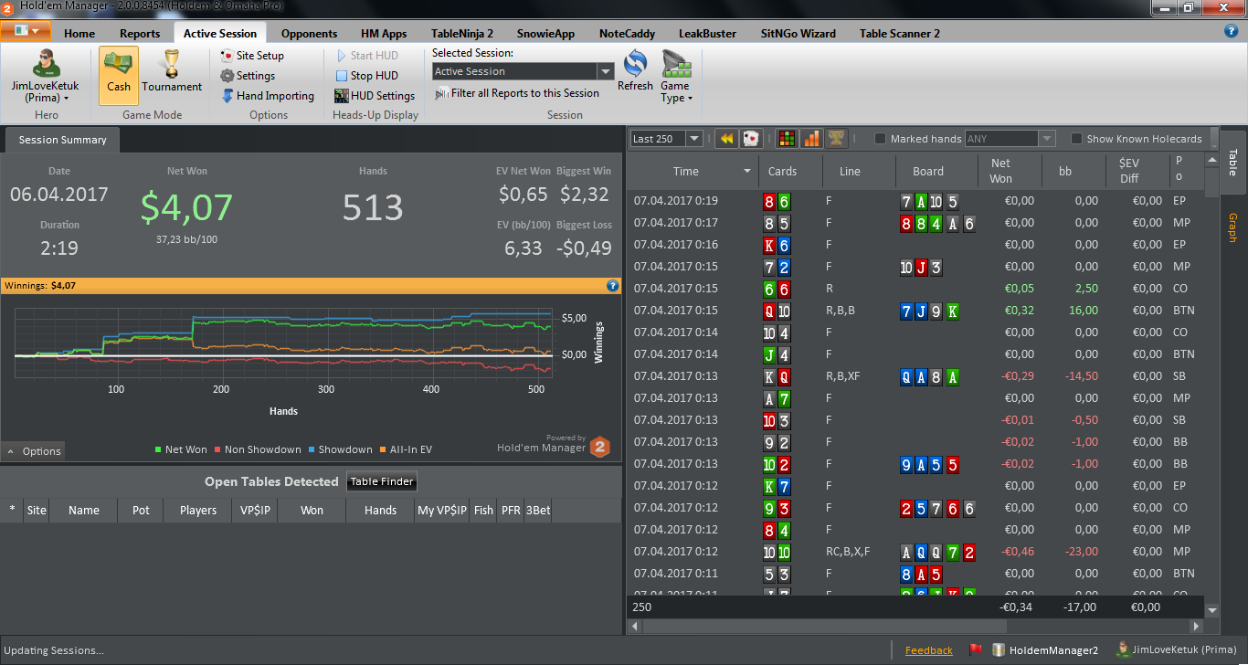1248x665 pixels.
Task: Click Stop HUD
Action: [x=366, y=76]
